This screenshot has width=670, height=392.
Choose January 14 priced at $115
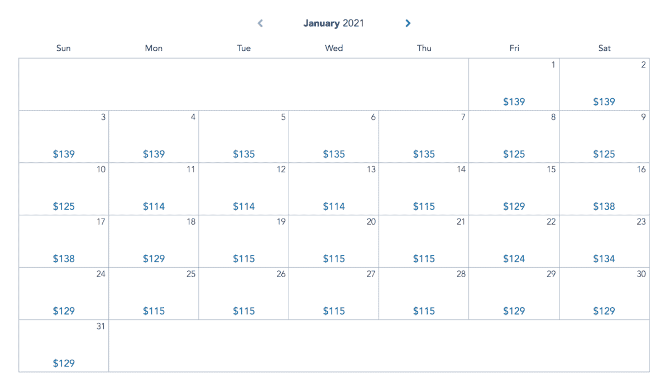pyautogui.click(x=424, y=189)
